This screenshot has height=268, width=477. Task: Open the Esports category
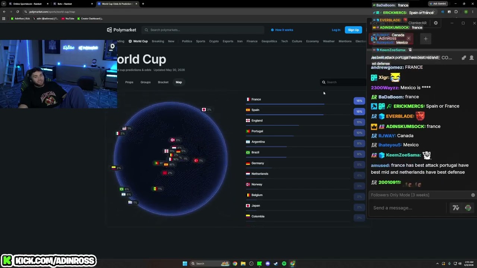(x=228, y=41)
